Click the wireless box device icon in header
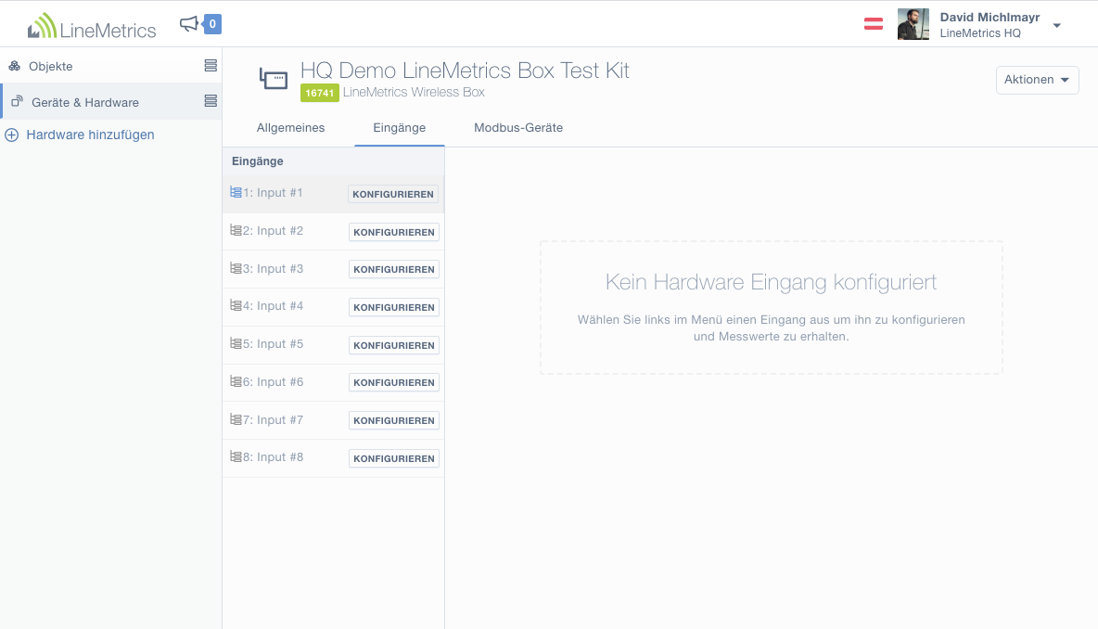Screen dimensions: 1098x629 (274, 79)
